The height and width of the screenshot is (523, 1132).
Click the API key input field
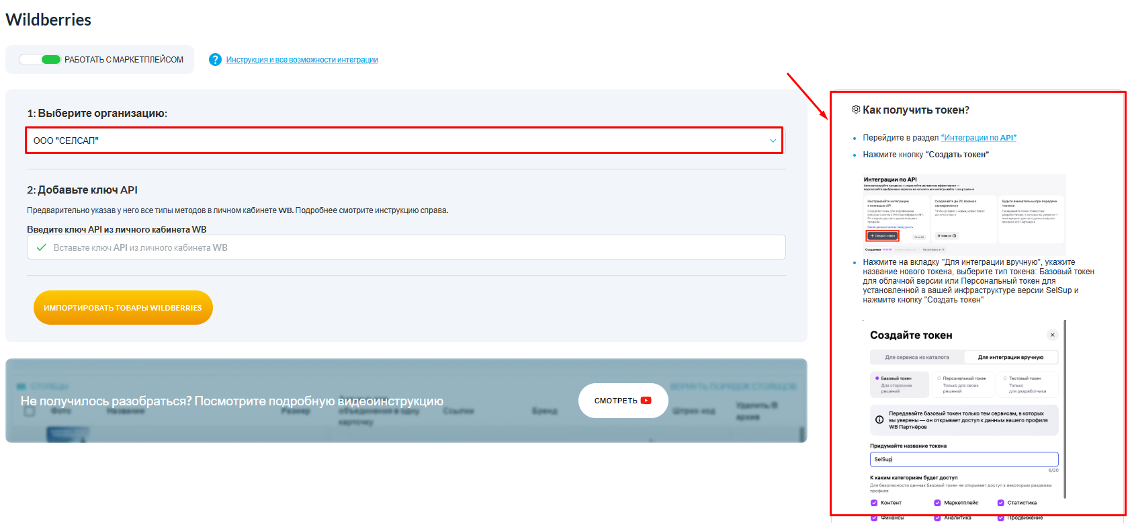417,247
